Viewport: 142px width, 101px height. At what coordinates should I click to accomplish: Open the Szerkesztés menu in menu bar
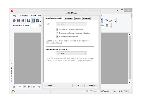point(23,16)
